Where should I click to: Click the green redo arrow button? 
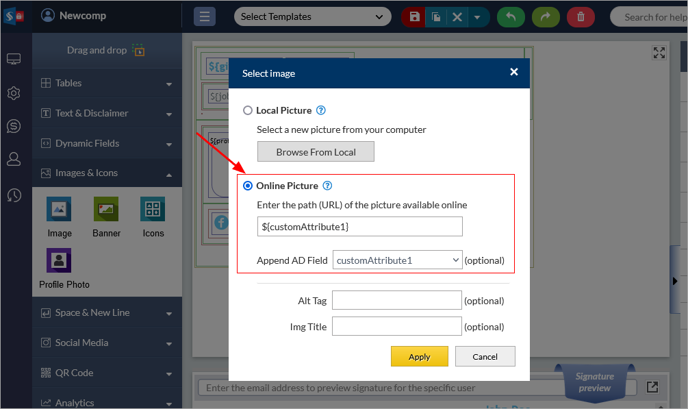[546, 17]
